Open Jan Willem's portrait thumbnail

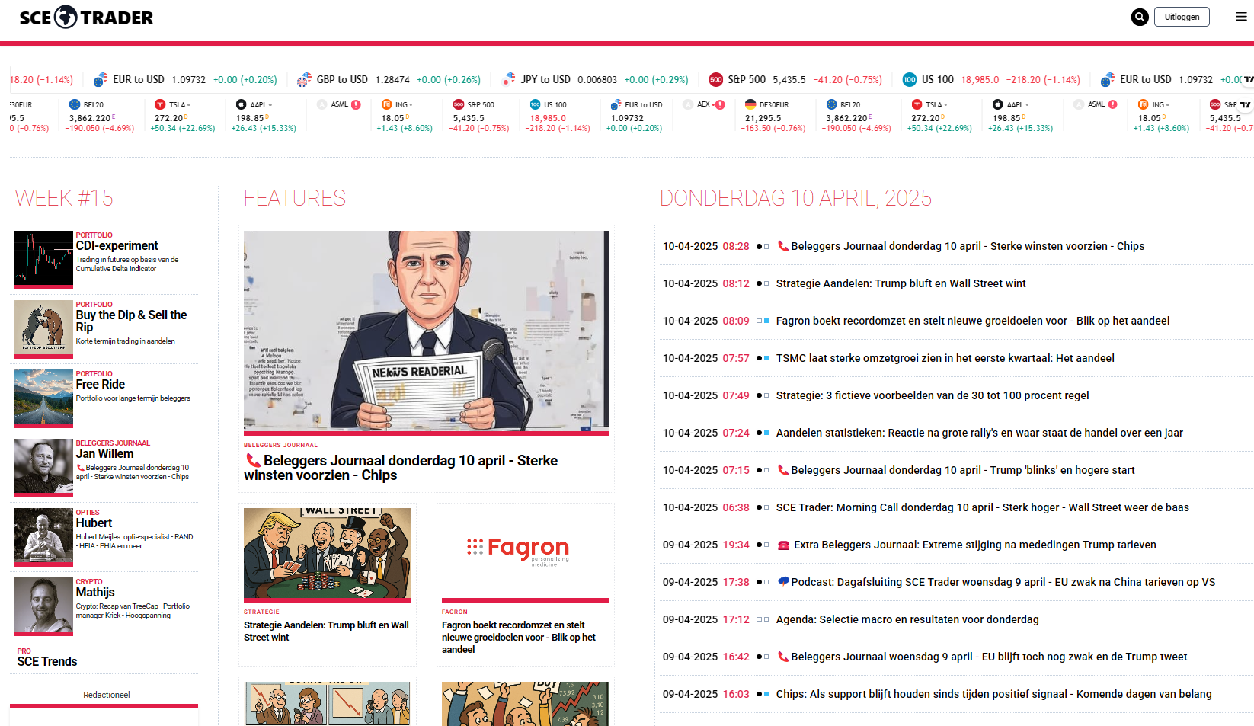pos(43,466)
